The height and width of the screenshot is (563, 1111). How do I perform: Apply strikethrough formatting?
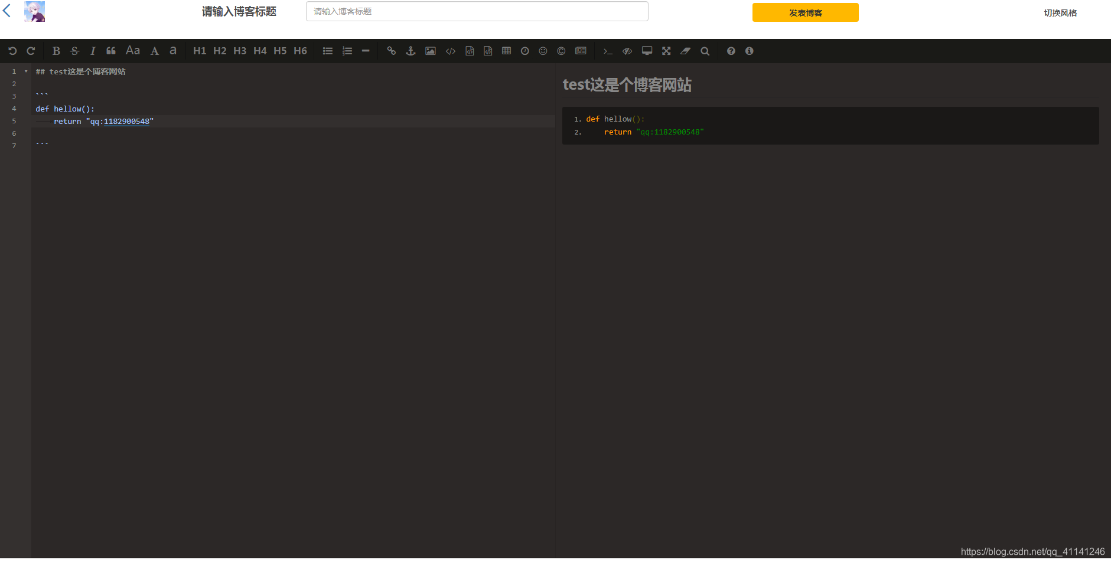pos(74,51)
